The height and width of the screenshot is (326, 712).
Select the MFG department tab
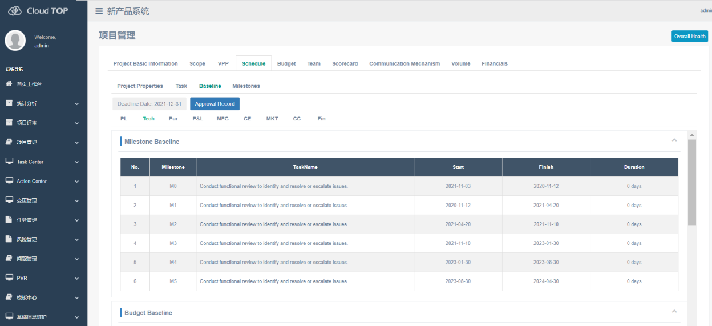coord(222,119)
